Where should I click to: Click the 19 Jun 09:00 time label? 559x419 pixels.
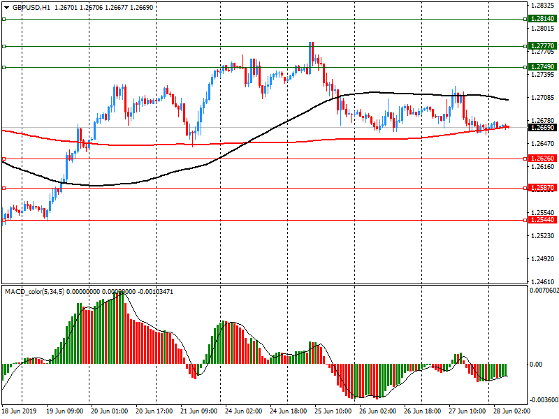pos(64,411)
